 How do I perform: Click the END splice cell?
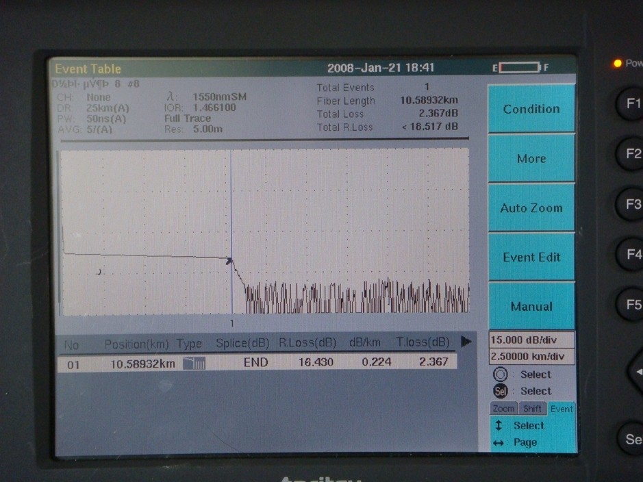coord(256,363)
